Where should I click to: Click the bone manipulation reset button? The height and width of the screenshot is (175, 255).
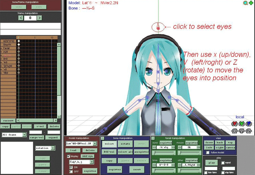pyautogui.click(x=137, y=169)
